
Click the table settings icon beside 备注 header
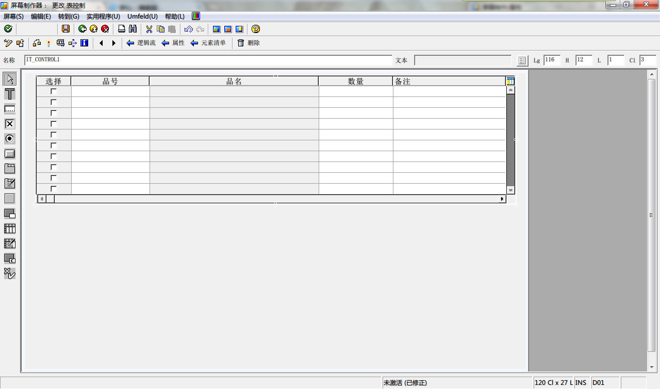[x=510, y=81]
